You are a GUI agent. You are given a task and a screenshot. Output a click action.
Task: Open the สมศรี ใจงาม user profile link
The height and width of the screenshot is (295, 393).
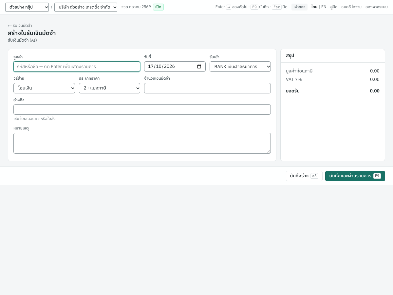351,7
